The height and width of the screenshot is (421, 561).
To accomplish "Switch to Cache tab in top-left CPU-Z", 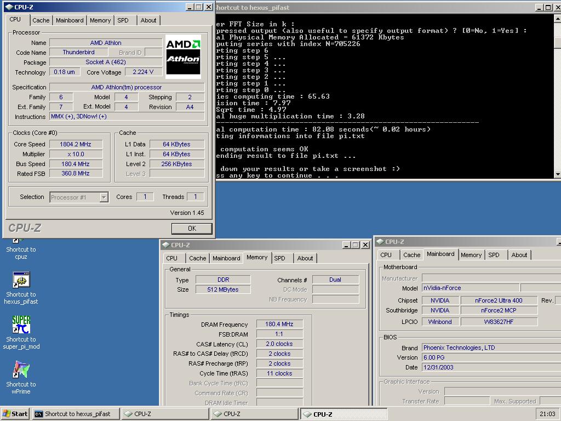I will coord(41,20).
